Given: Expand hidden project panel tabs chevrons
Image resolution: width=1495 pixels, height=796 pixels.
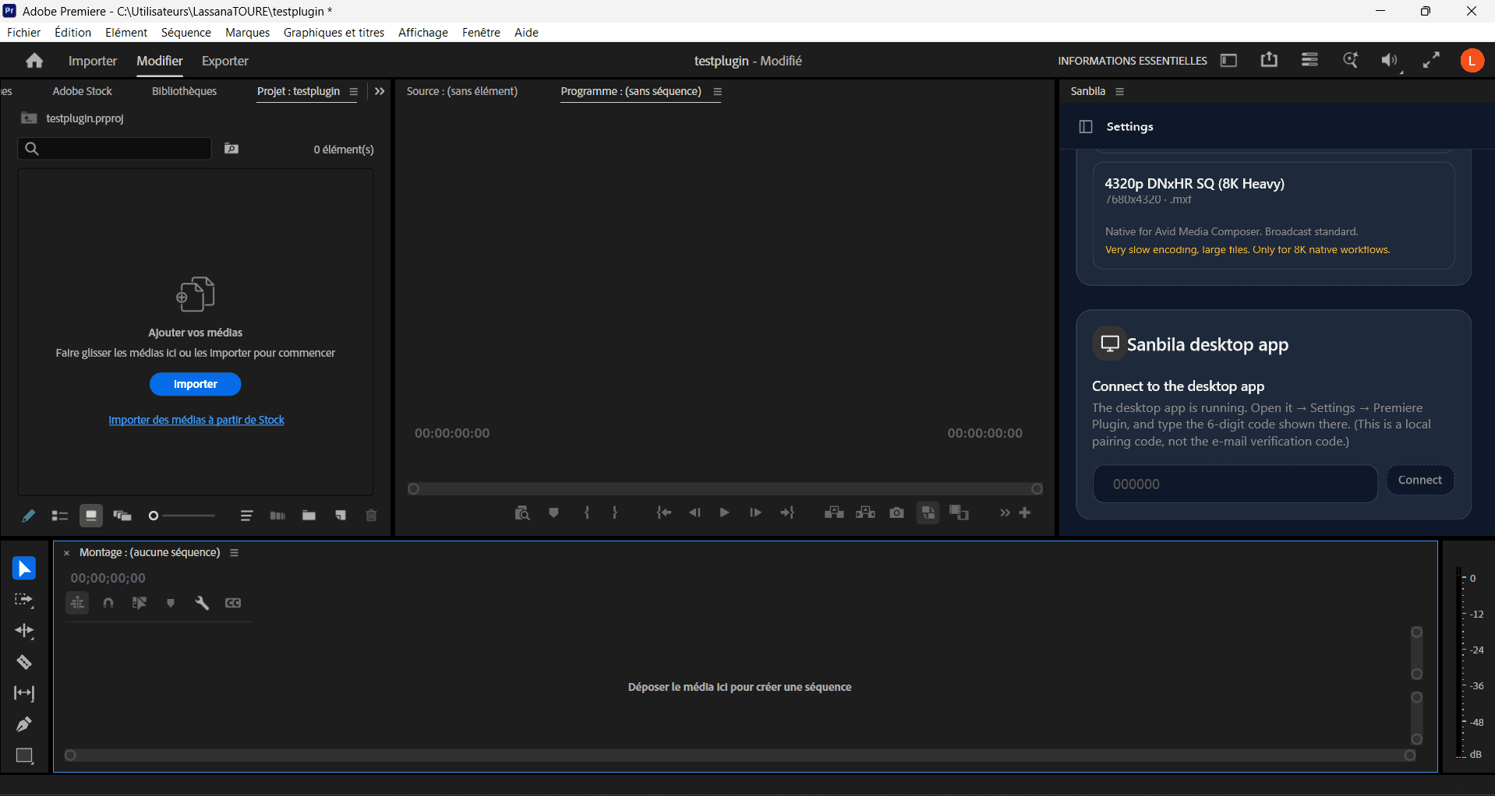Looking at the screenshot, I should point(380,91).
